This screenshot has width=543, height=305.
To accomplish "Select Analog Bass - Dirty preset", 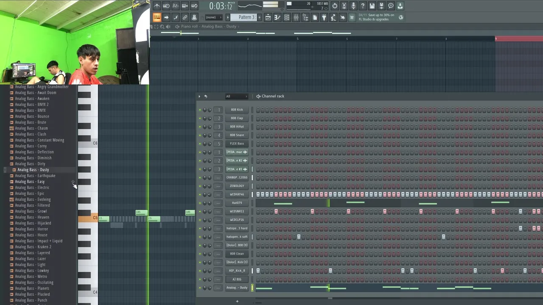I will [30, 164].
